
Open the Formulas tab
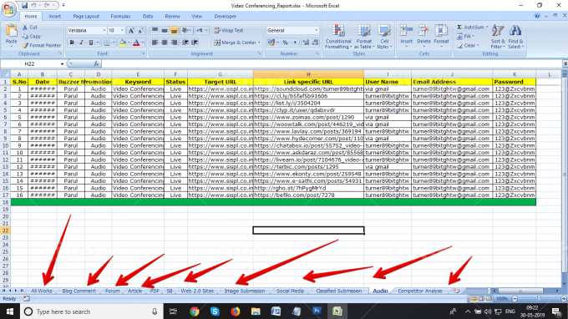pyautogui.click(x=120, y=17)
